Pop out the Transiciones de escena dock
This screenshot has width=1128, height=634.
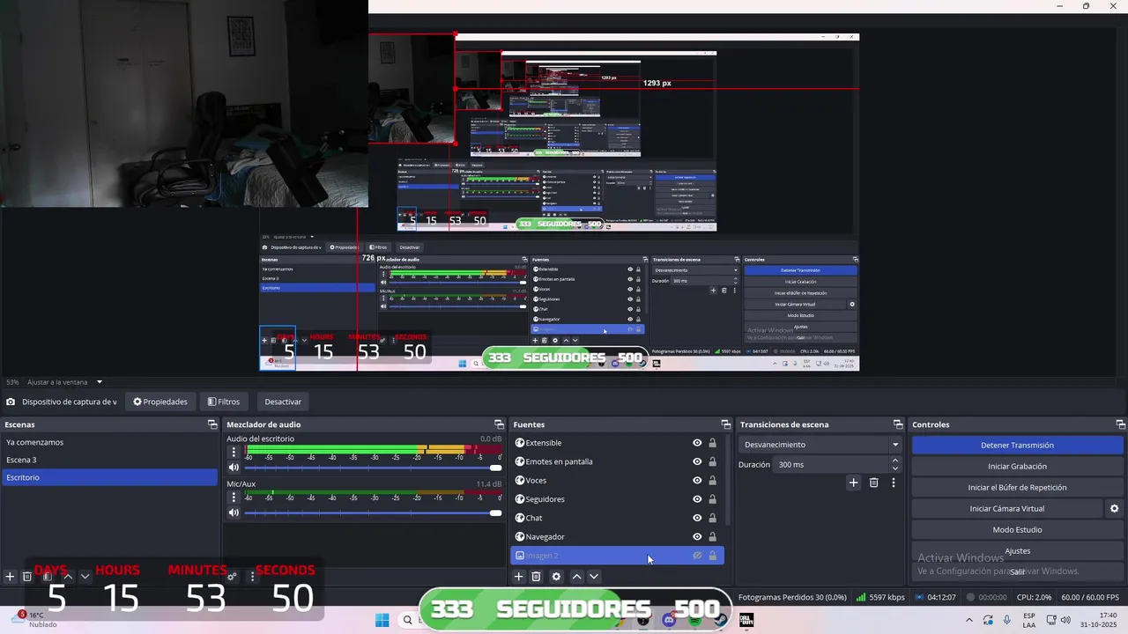click(898, 424)
